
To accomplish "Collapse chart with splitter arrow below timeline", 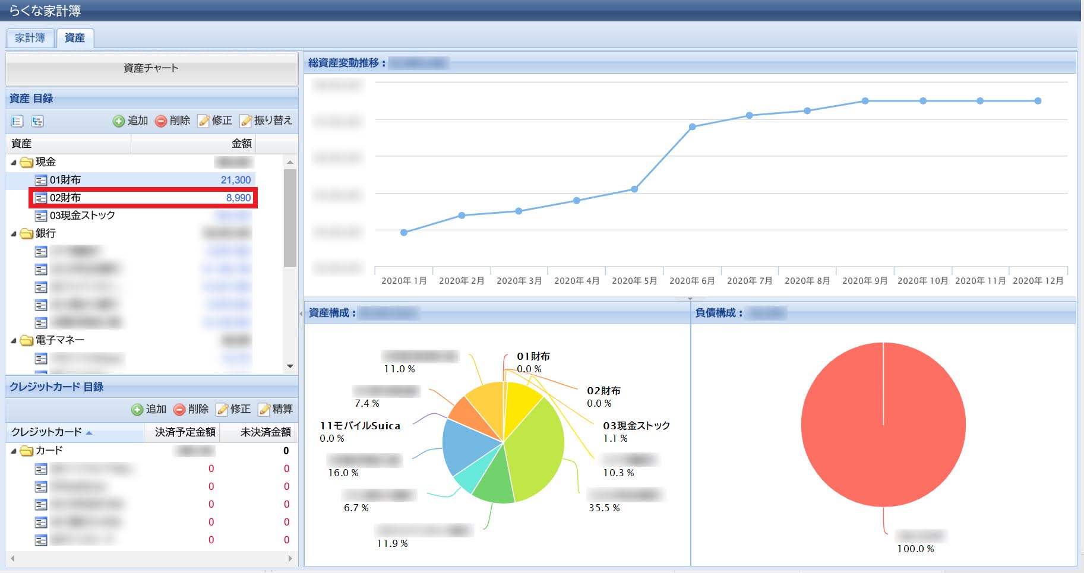I will click(x=690, y=298).
